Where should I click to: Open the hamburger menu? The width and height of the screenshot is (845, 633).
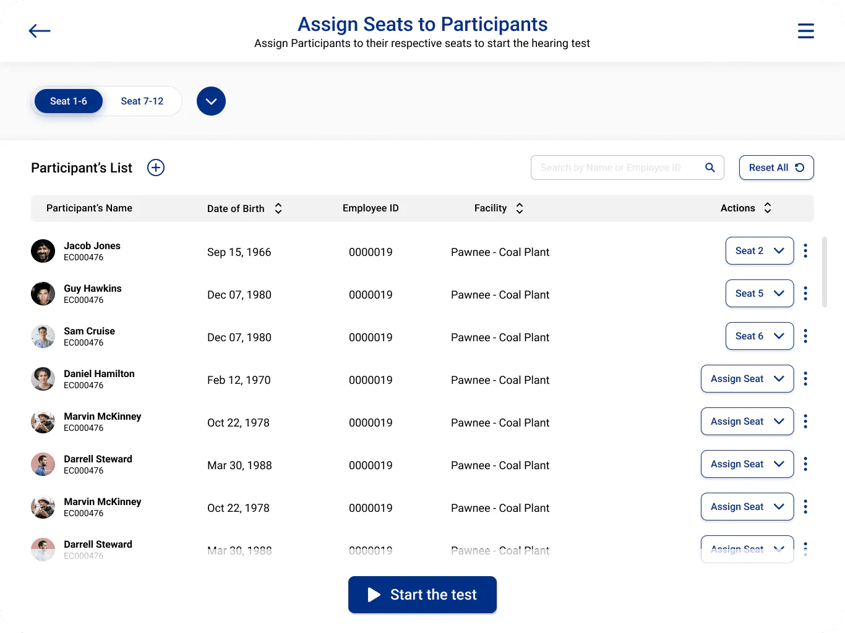[x=805, y=31]
